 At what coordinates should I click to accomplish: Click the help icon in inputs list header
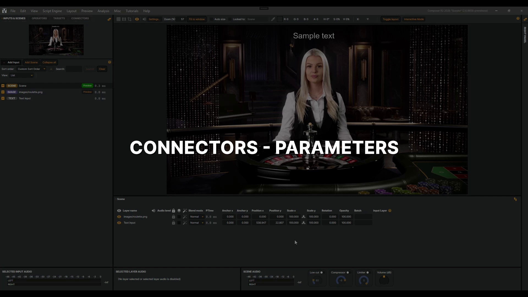tap(109, 62)
